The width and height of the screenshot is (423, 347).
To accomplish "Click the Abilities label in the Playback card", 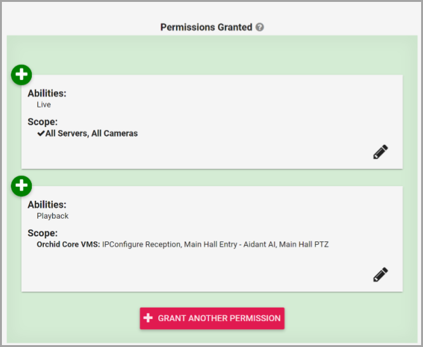I will [47, 205].
